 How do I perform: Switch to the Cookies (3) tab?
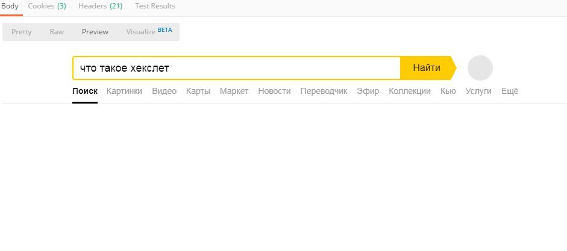click(47, 6)
